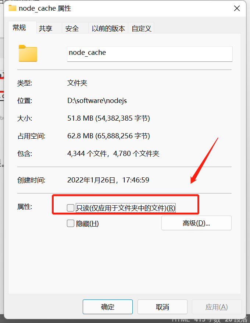Enable the 隐藏(H) hidden checkbox
The height and width of the screenshot is (323, 250).
click(71, 223)
